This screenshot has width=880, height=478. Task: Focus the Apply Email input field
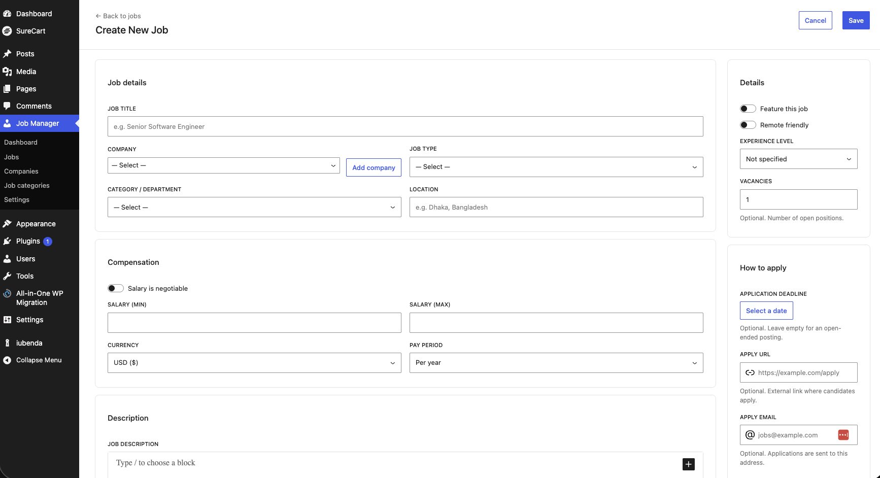[x=799, y=435]
